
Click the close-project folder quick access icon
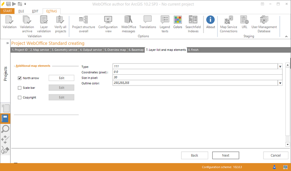pyautogui.click(x=20, y=4)
